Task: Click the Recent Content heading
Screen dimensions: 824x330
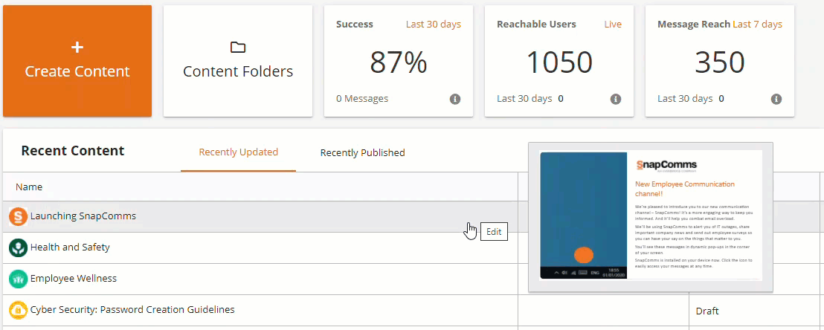Action: (x=73, y=151)
